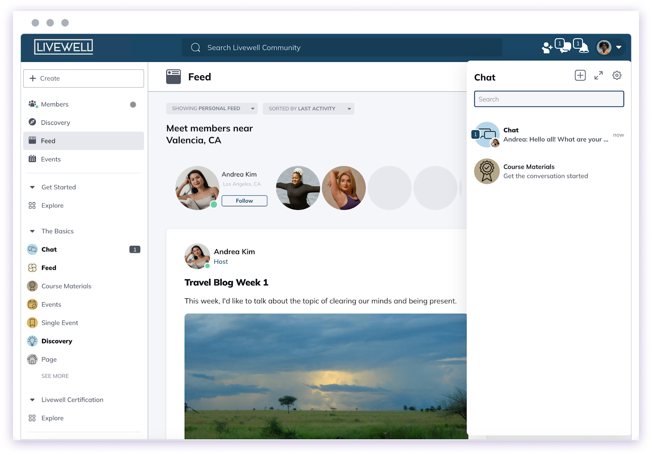The image size is (652, 455).
Task: Expand the chat panel to full screen
Action: tap(599, 75)
